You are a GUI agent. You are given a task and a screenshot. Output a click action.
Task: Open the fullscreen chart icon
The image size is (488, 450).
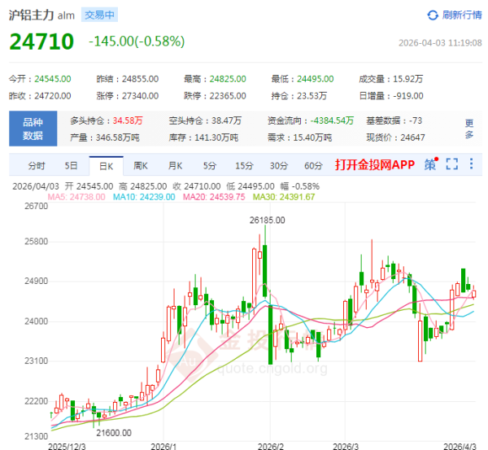[452, 164]
